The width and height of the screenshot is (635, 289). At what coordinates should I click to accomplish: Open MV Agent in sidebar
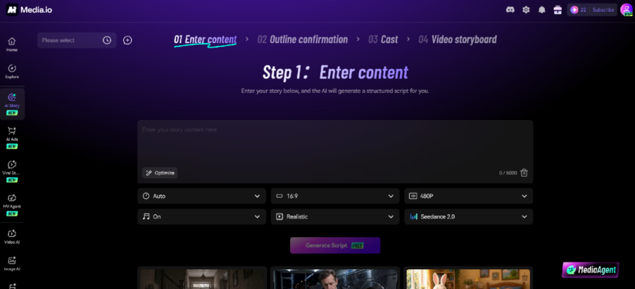click(12, 204)
